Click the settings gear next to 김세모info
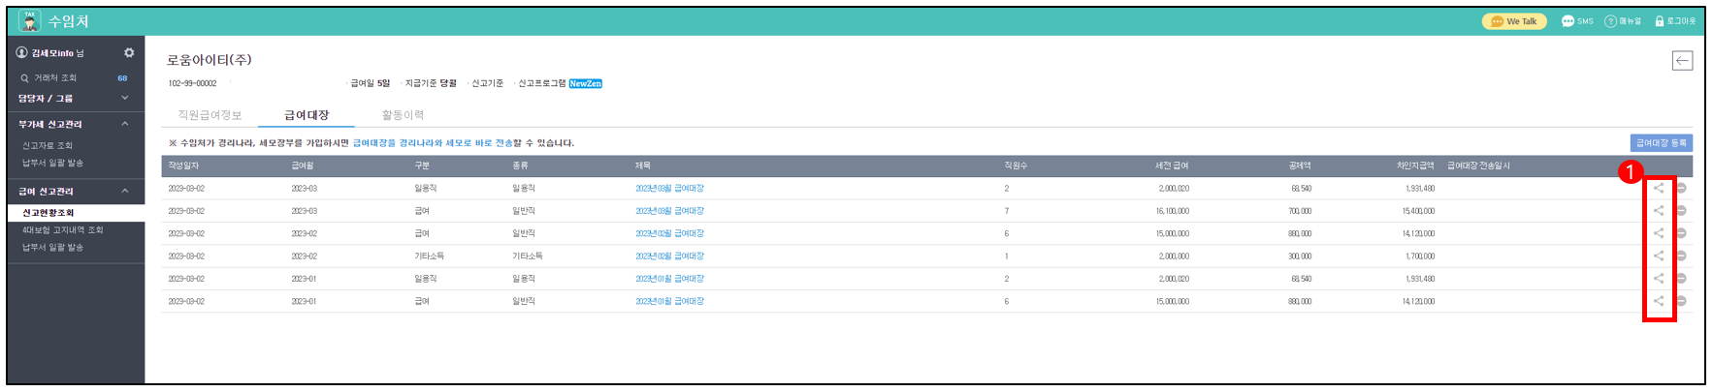Screen dimensions: 1713x392 click(x=129, y=53)
